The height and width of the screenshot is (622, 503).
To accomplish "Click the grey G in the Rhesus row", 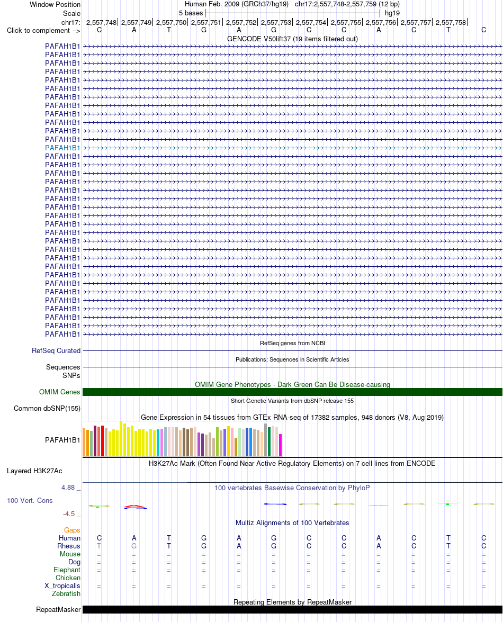I will [134, 546].
